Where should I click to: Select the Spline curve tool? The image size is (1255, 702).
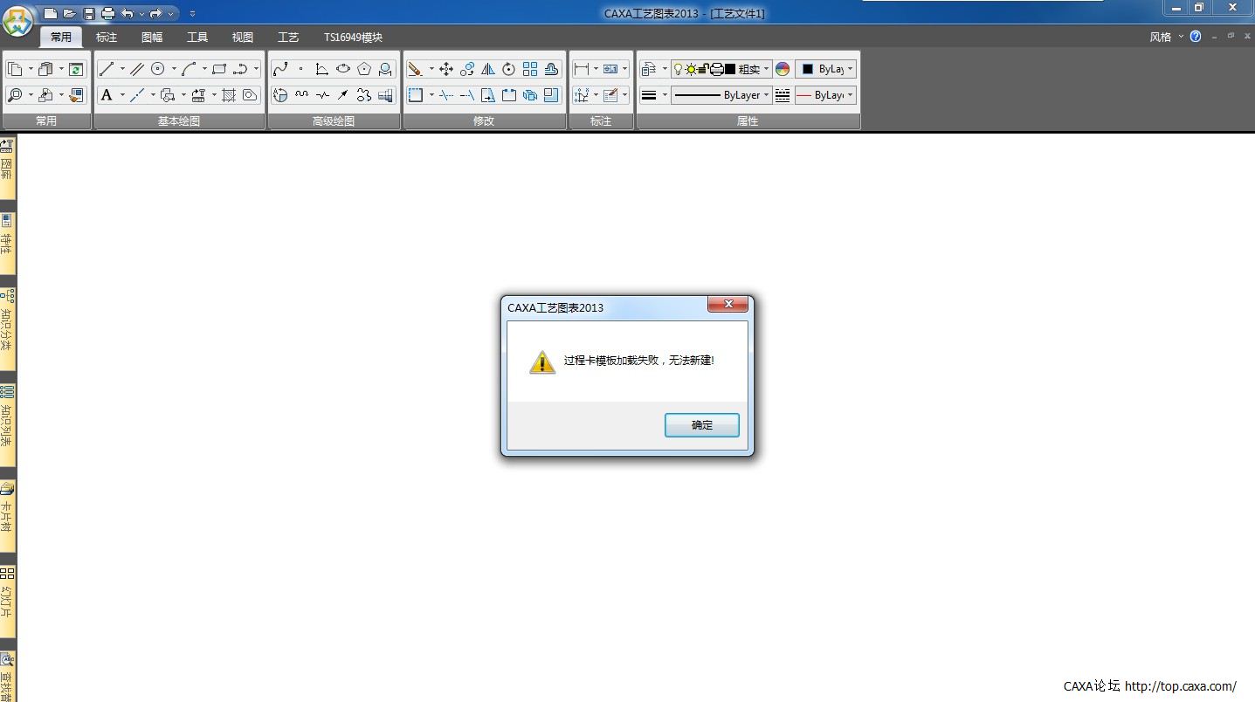tap(280, 69)
